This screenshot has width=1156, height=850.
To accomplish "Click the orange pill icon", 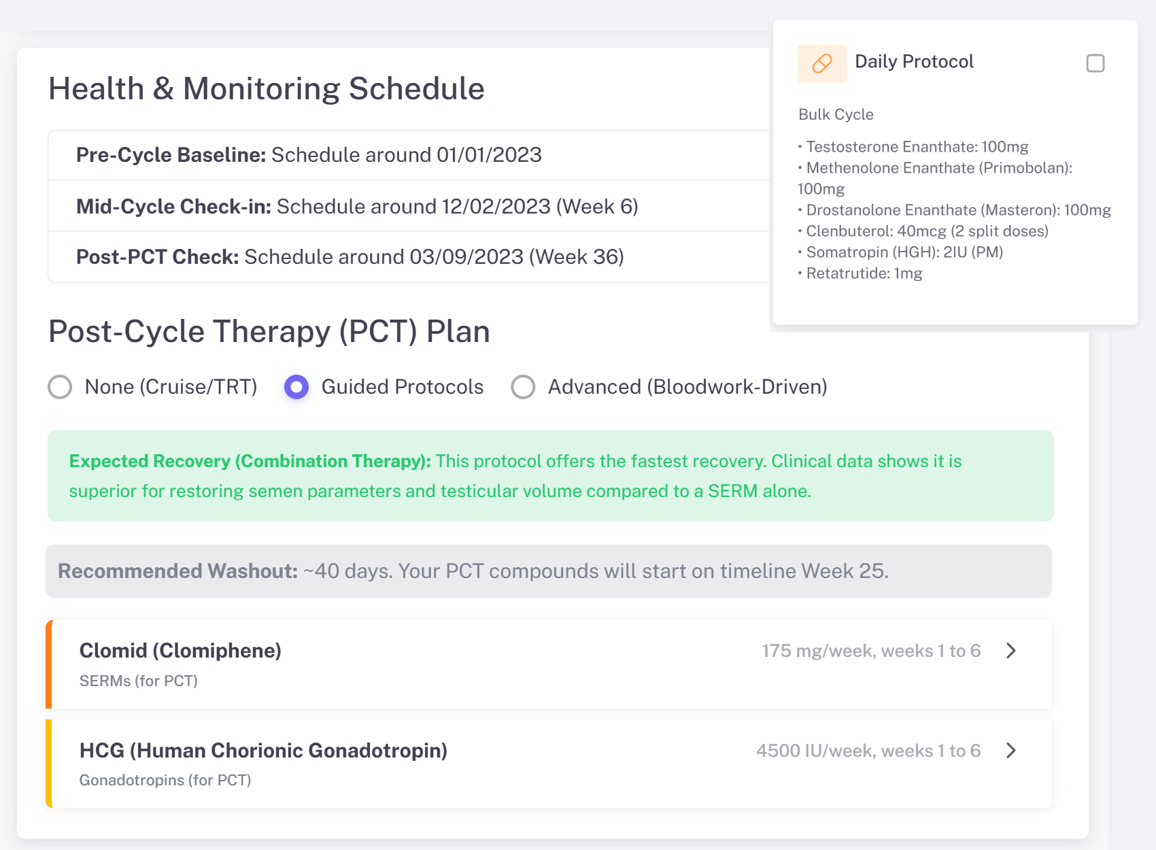I will [x=821, y=63].
